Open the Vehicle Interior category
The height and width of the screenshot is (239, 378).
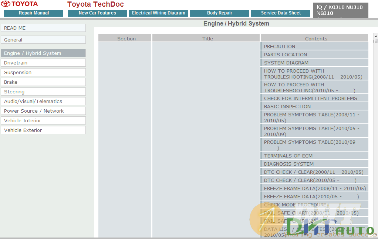point(43,120)
